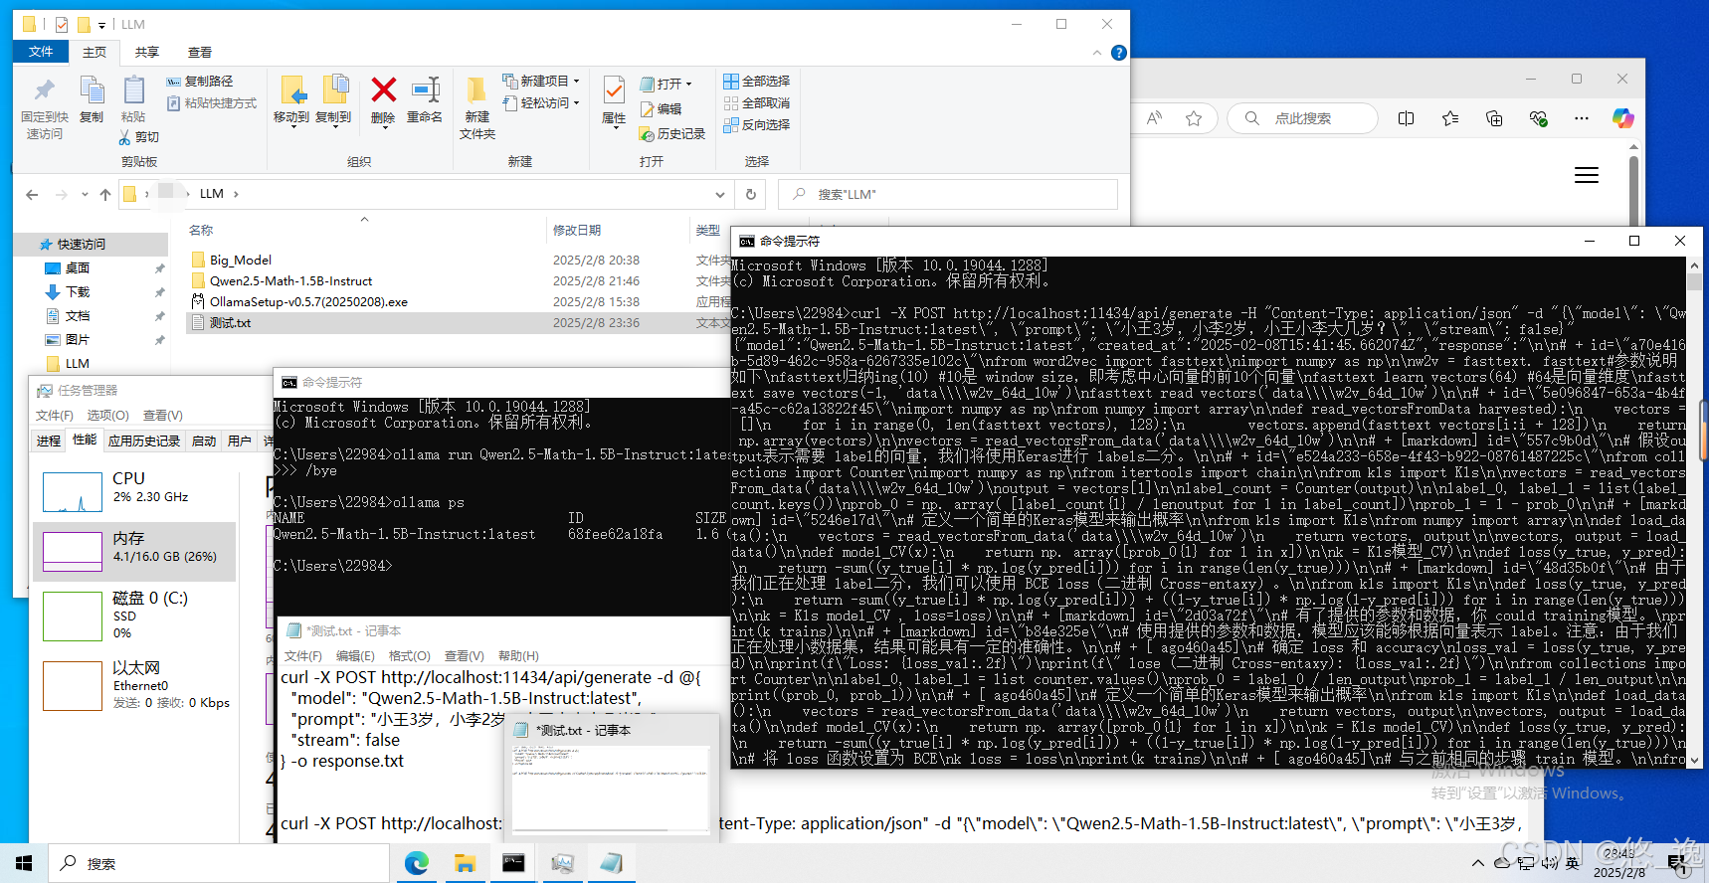This screenshot has width=1709, height=883.
Task: Open Startup tab in Task Manager
Action: click(x=204, y=441)
